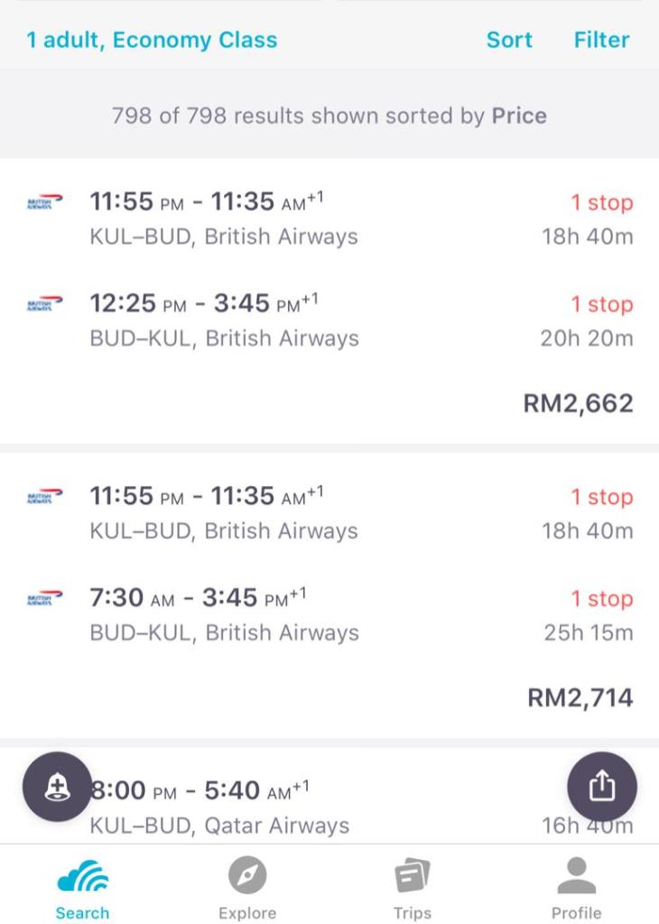Tap the 25h 15m return flight row
The image size is (659, 924).
329,614
